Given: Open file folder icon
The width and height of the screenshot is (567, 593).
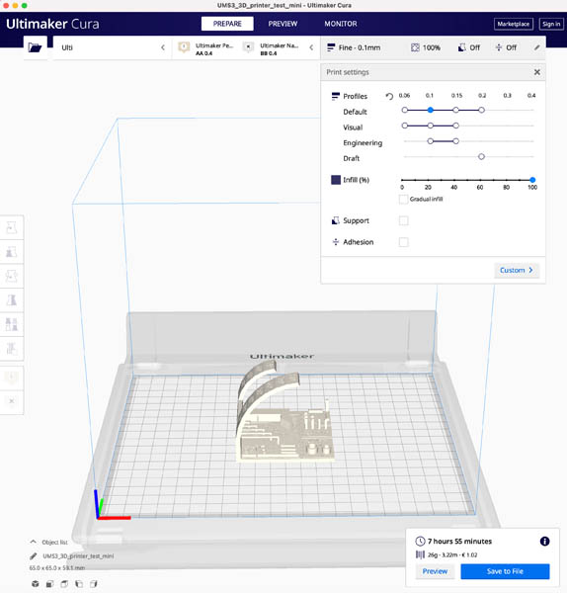Looking at the screenshot, I should point(35,47).
